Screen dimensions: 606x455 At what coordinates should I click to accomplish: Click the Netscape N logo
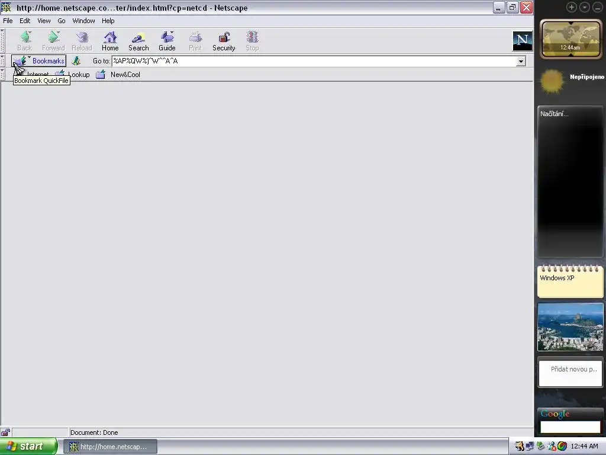(x=522, y=41)
